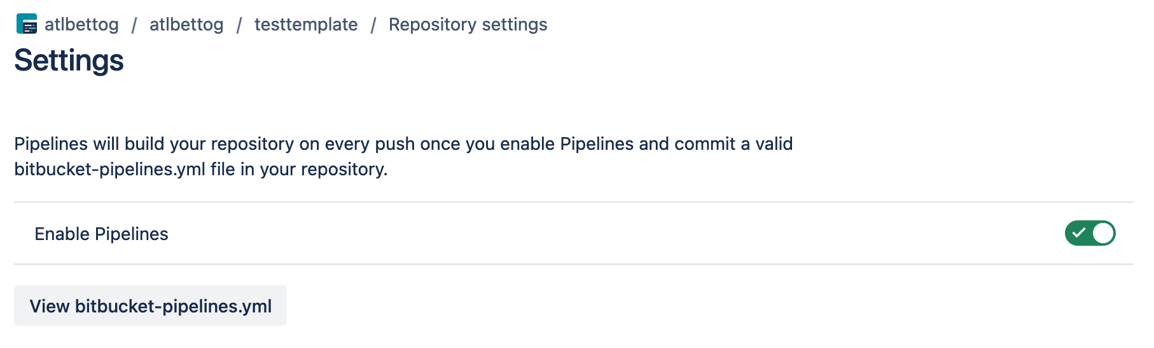Go to the testtemplate repository breadcrumb
The width and height of the screenshot is (1154, 348).
pyautogui.click(x=306, y=24)
